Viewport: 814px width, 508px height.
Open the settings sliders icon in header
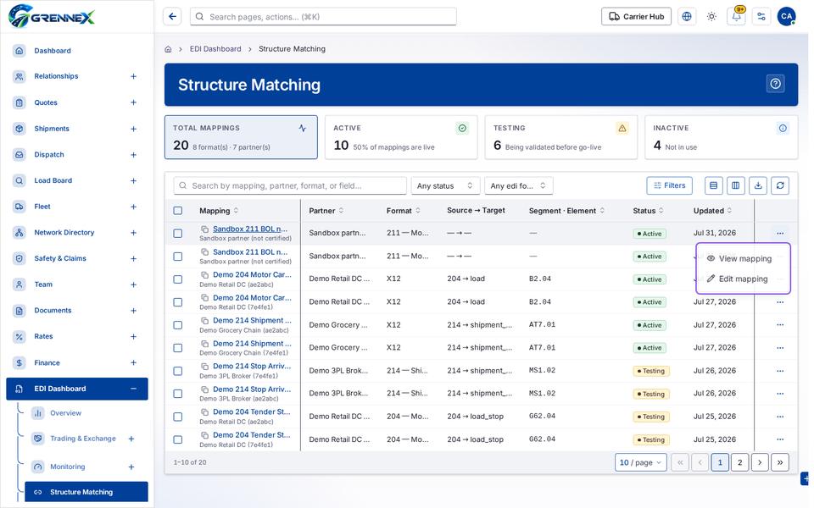[761, 17]
